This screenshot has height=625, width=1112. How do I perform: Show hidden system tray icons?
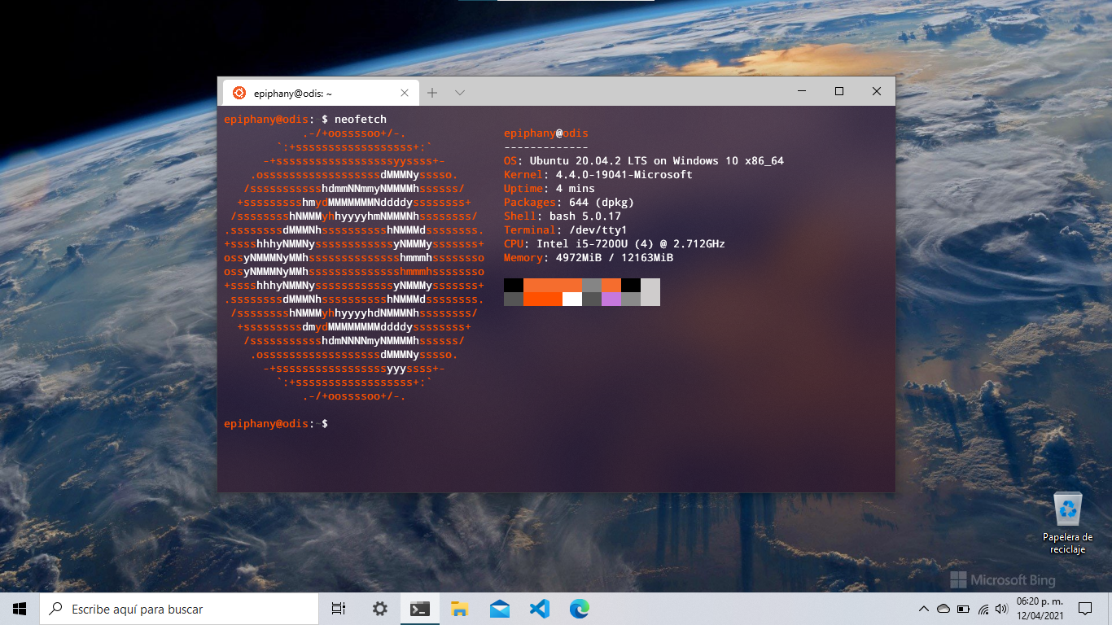pos(923,609)
